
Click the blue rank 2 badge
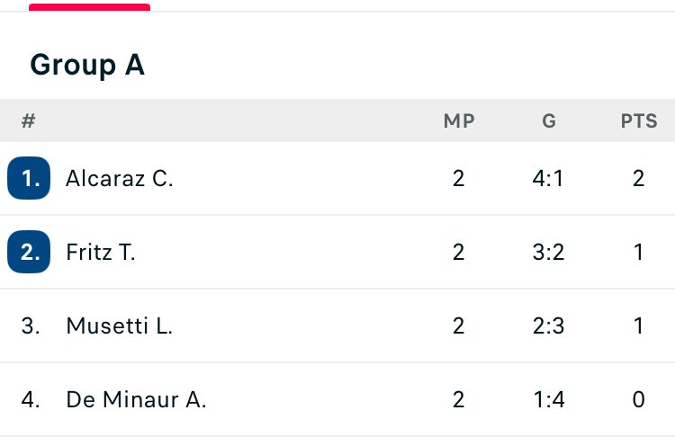[28, 252]
